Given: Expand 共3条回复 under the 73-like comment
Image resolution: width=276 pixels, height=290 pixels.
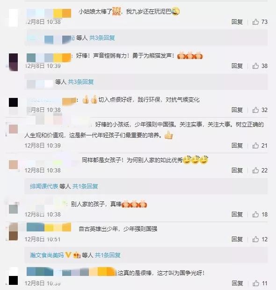Looking at the screenshot, I should click(x=102, y=38).
